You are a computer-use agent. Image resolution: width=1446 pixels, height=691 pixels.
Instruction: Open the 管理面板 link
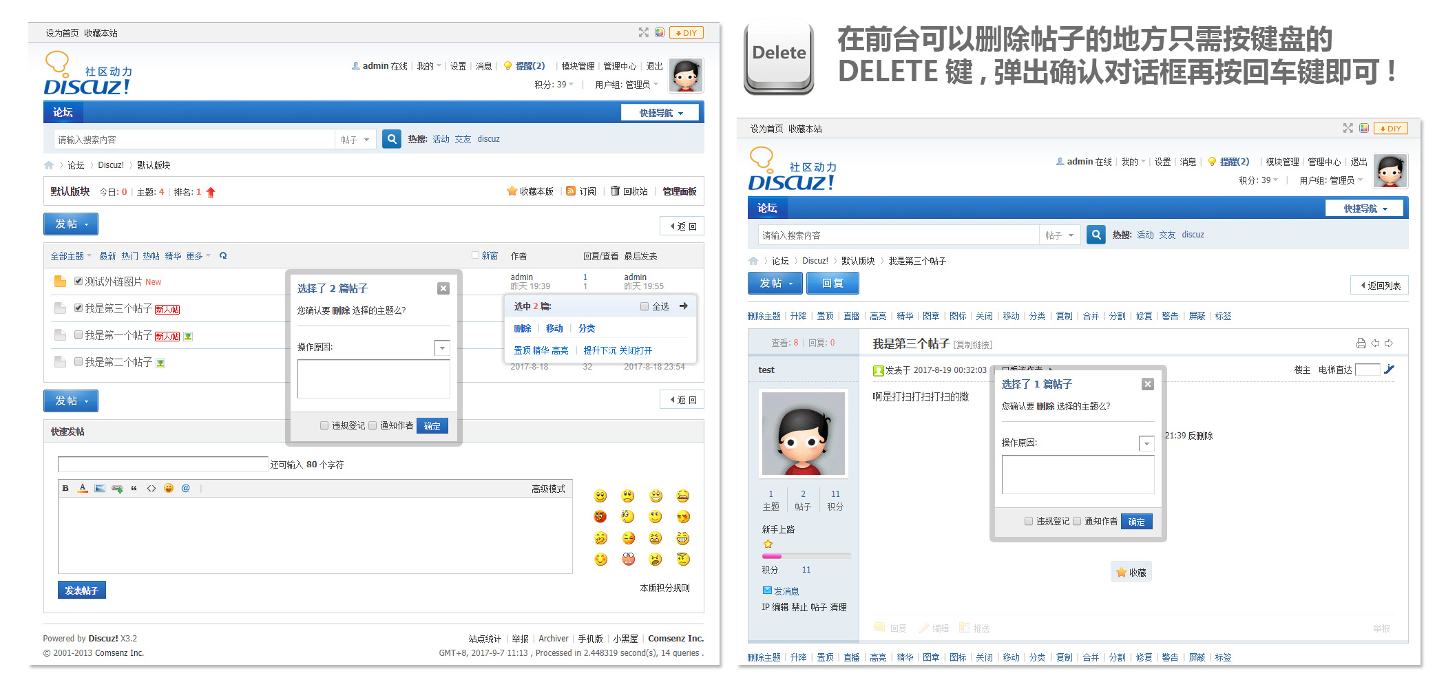[x=680, y=191]
